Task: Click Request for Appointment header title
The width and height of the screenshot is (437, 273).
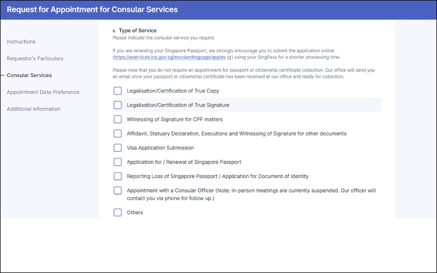Action: click(x=92, y=10)
